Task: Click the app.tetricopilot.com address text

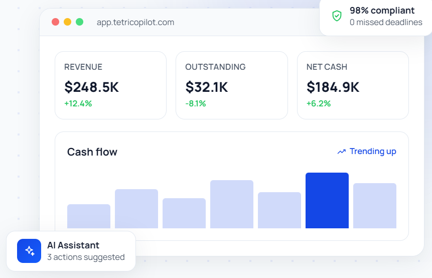Action: (135, 22)
